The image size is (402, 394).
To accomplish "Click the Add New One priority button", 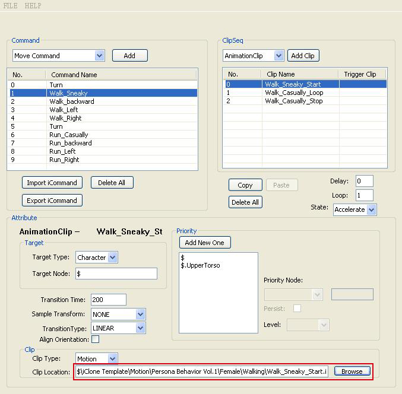I will click(205, 242).
